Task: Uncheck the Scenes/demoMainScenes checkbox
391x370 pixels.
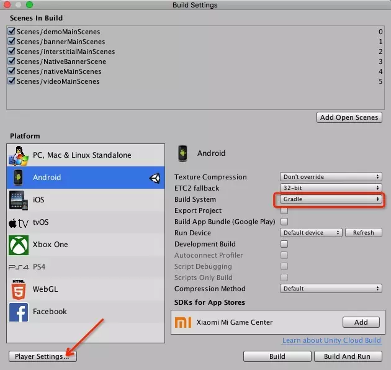Action: click(x=12, y=32)
